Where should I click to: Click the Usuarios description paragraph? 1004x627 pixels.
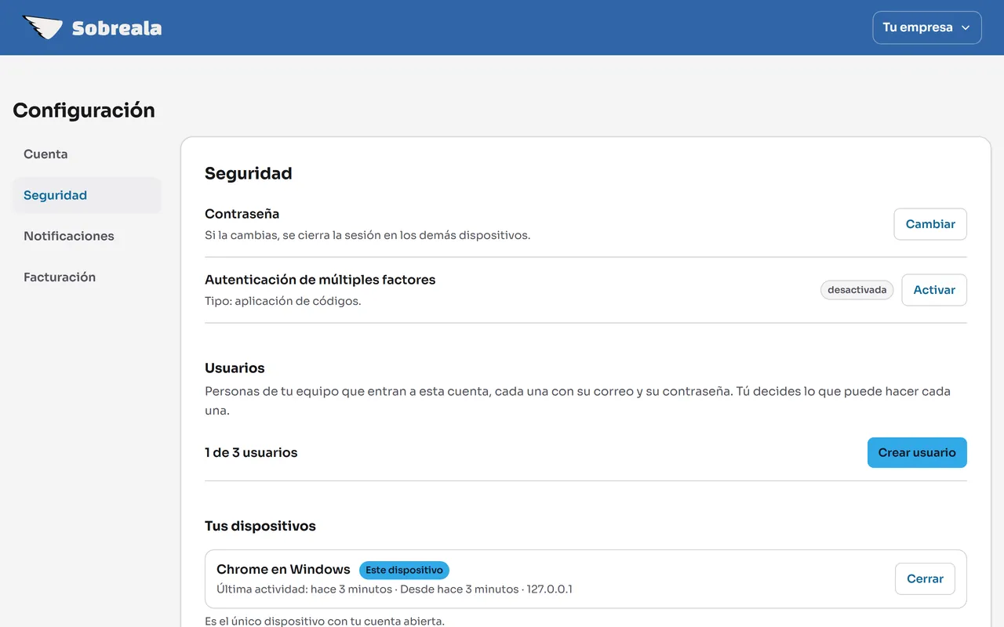click(x=577, y=400)
